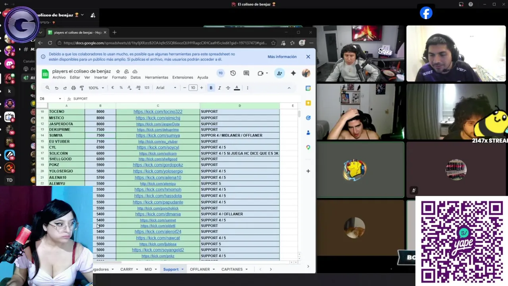508x286 pixels.
Task: Bookmark page with address bar star
Action: click(x=273, y=43)
